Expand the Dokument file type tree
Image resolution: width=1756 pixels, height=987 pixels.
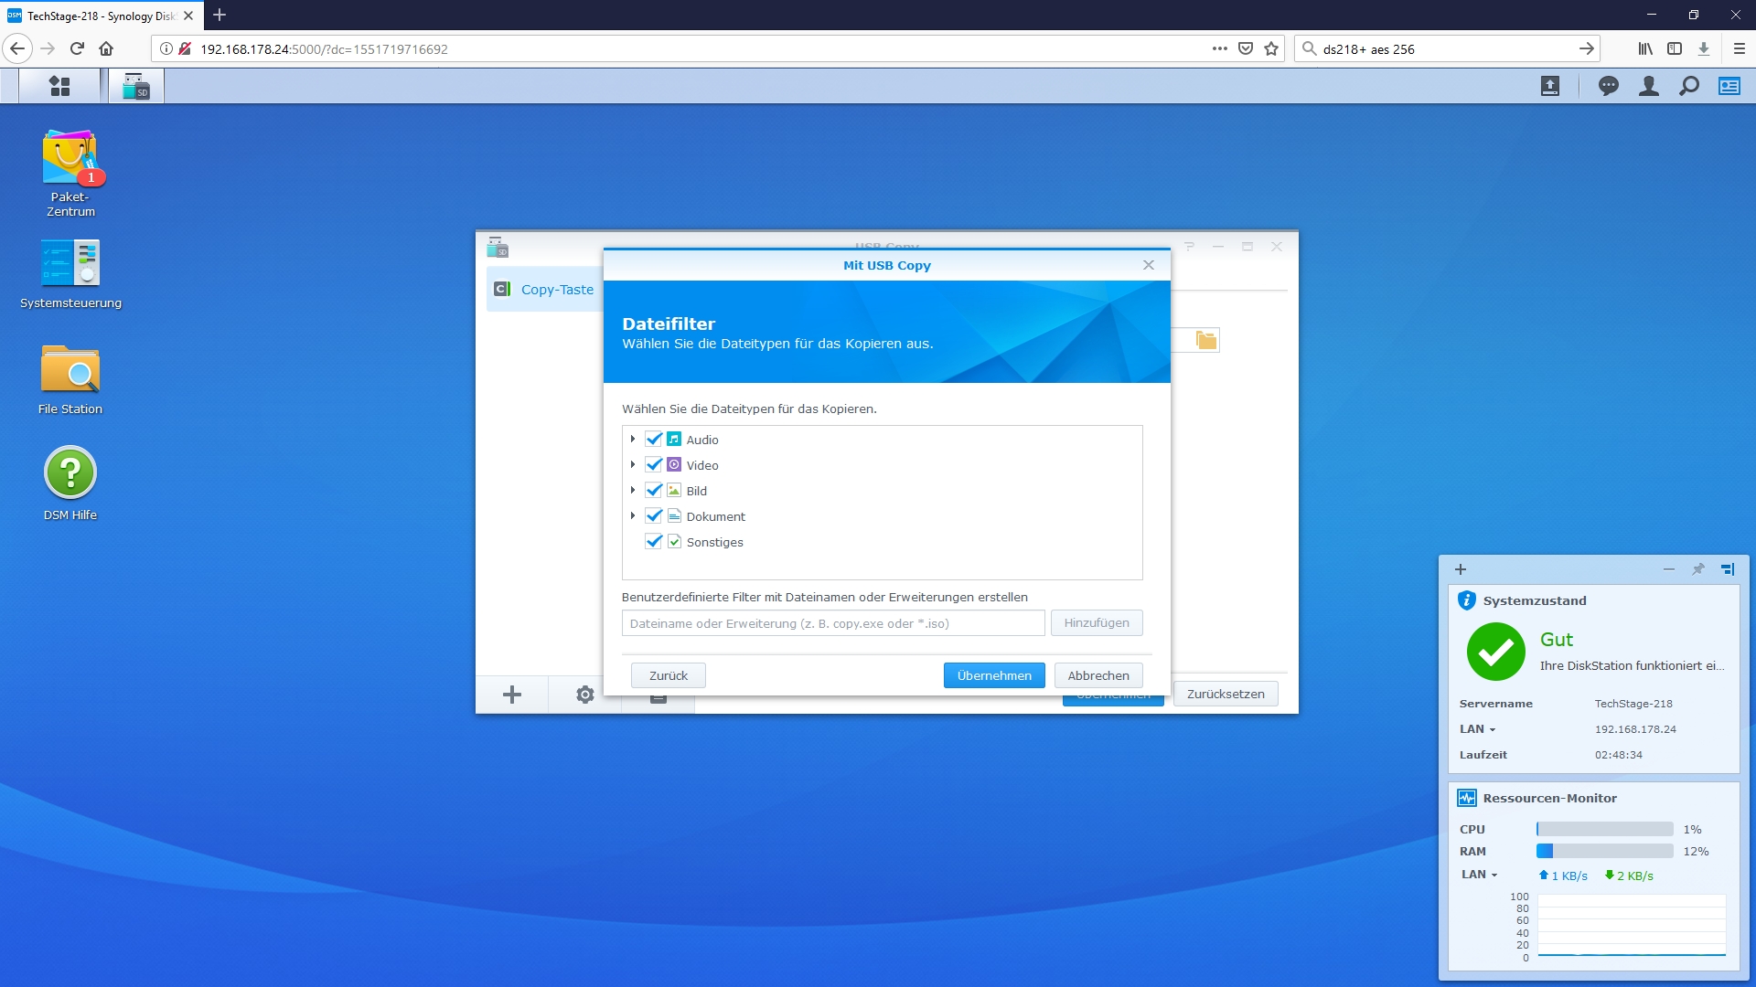pyautogui.click(x=632, y=516)
